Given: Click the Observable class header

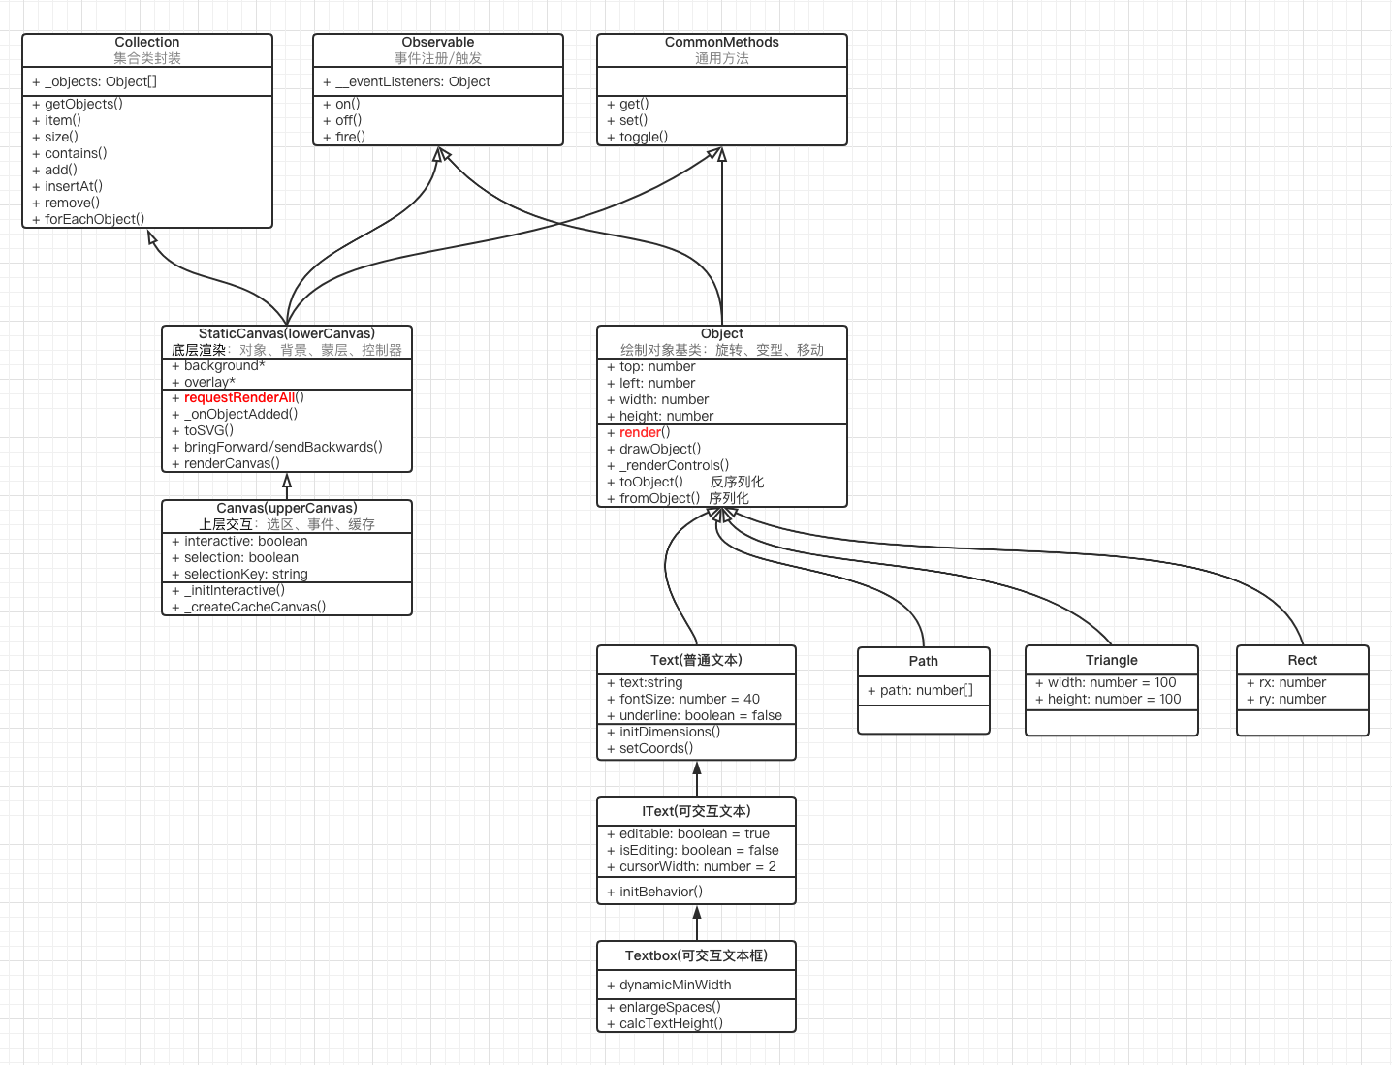Looking at the screenshot, I should [x=438, y=42].
